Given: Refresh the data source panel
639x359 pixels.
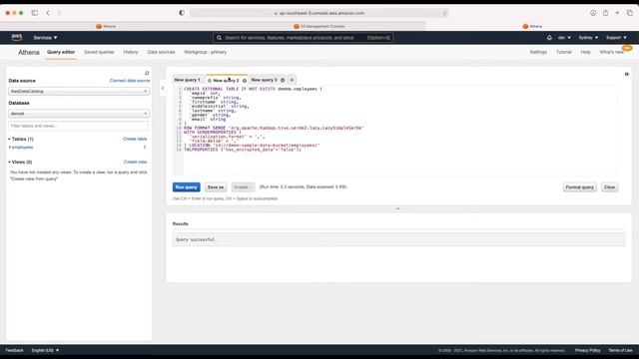Looking at the screenshot, I should coord(147,73).
